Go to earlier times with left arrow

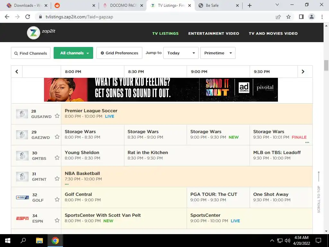point(17,72)
